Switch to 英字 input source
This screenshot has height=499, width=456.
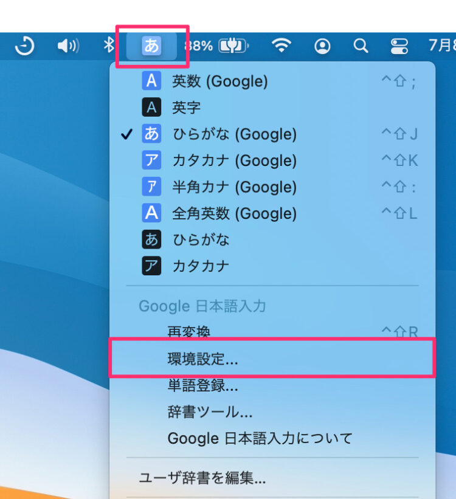[186, 108]
